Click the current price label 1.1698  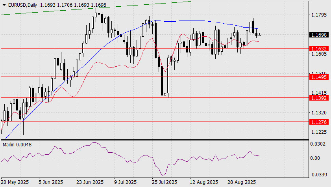click(x=319, y=35)
